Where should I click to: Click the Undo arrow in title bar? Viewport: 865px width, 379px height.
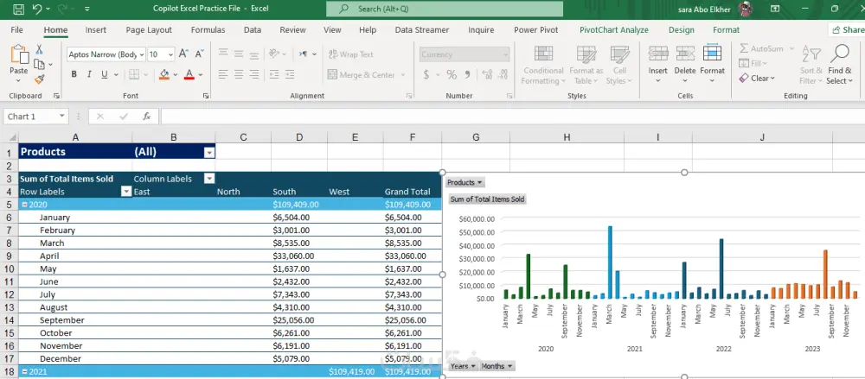[x=37, y=9]
